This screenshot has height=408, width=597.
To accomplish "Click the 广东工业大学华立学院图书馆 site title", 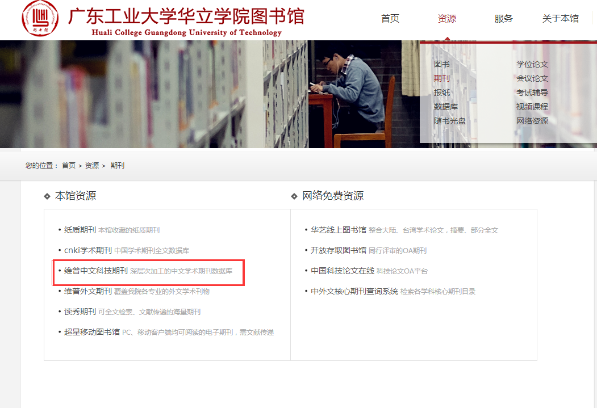I will click(186, 16).
